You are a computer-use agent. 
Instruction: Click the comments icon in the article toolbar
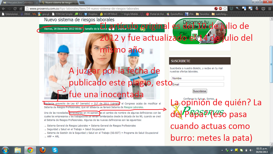[x=143, y=29]
